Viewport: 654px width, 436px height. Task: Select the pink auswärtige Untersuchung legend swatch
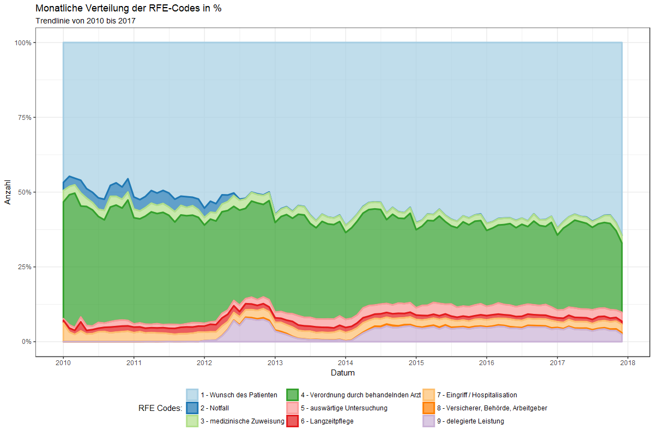[x=293, y=408]
